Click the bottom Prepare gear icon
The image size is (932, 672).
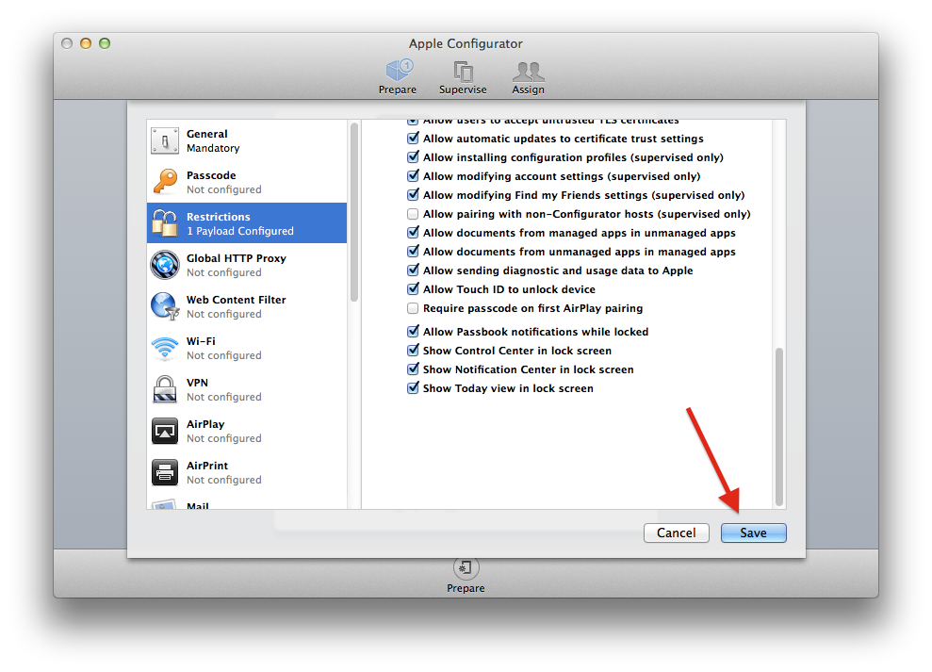(466, 567)
